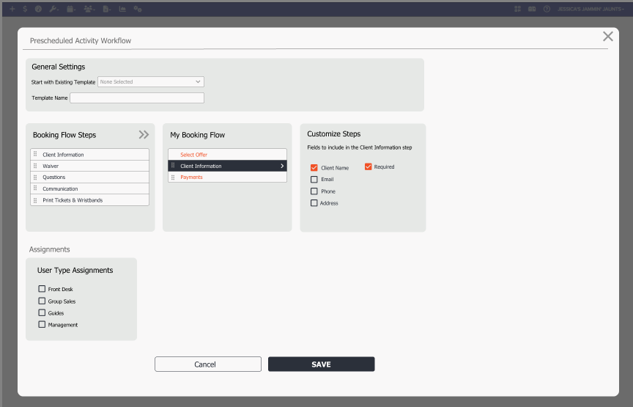Viewport: 633px width, 407px height.
Task: Click the chart reports icon in top toolbar
Action: point(122,9)
